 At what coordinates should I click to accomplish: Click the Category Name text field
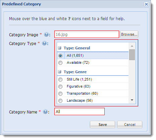point(80,111)
